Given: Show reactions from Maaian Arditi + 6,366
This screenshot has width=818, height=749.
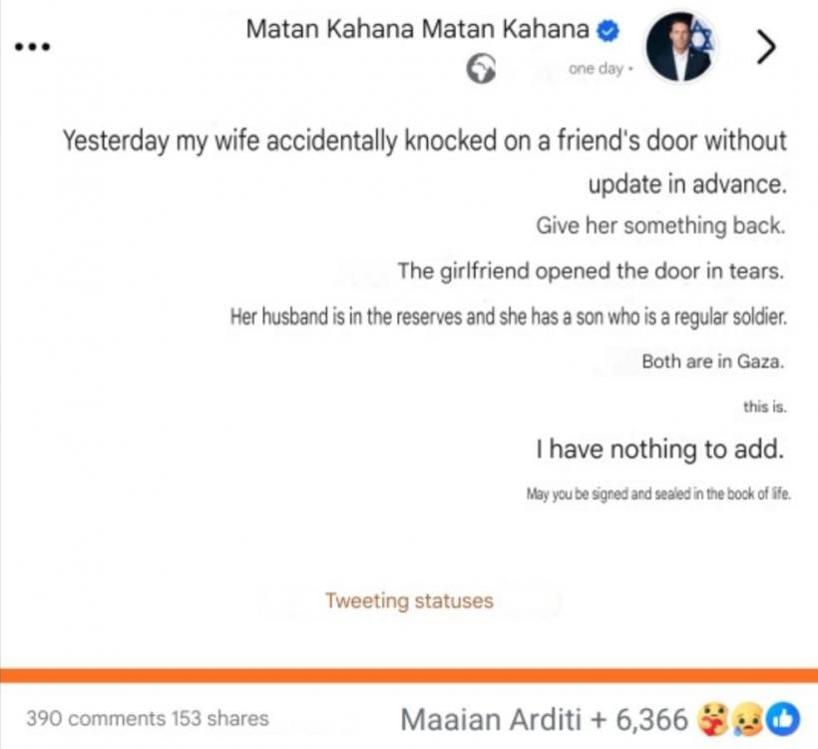Looking at the screenshot, I should pyautogui.click(x=544, y=718).
